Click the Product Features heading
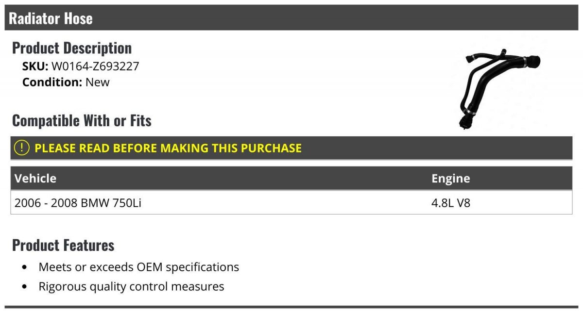The image size is (583, 313). [63, 245]
